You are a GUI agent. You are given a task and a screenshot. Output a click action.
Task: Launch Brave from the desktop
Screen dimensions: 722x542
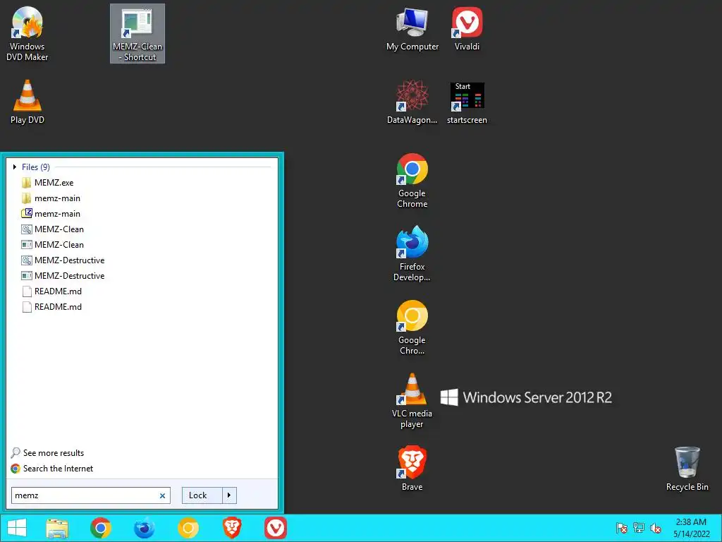[412, 469]
